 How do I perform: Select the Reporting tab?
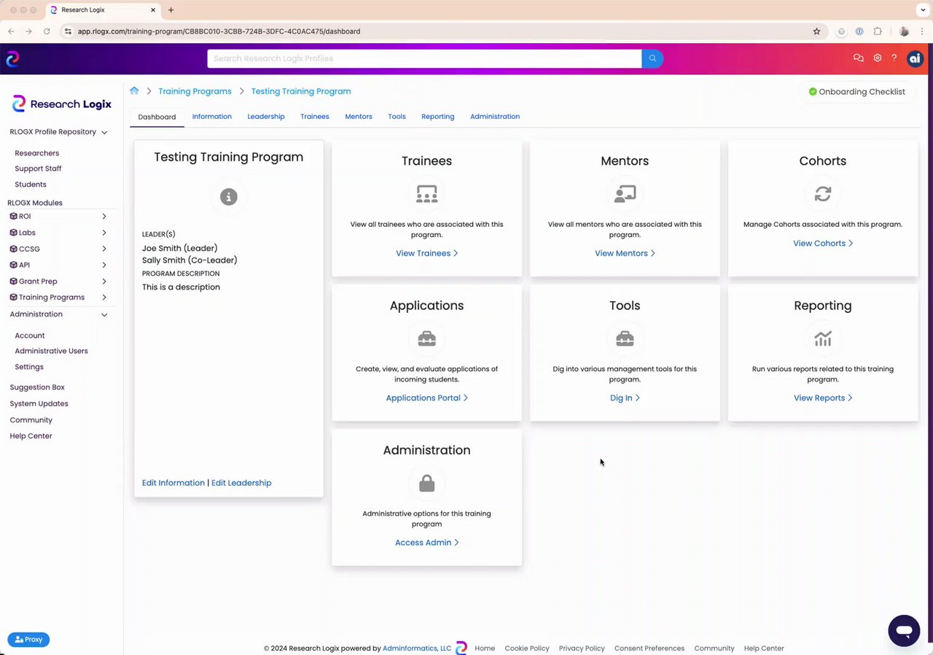pos(437,117)
